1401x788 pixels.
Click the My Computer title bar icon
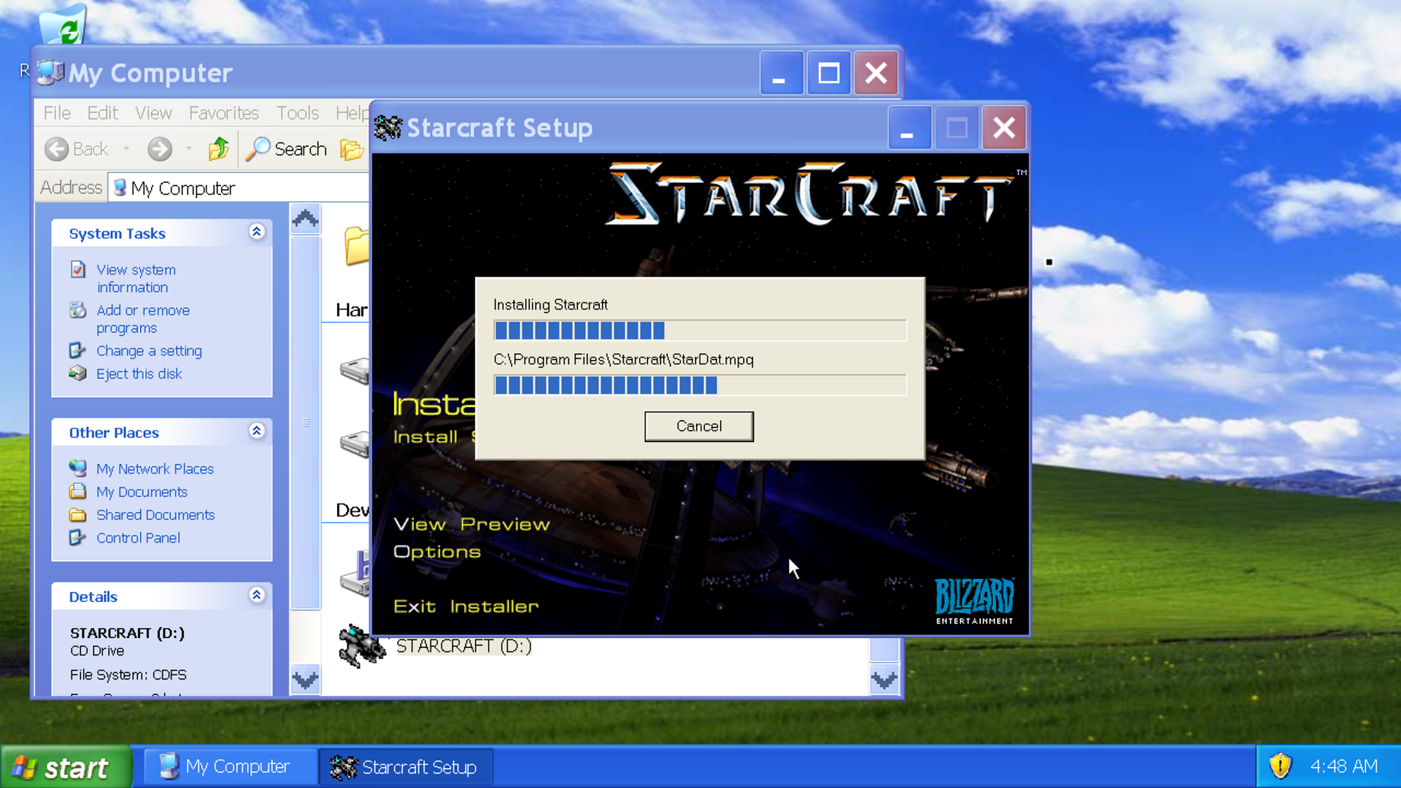click(x=50, y=72)
